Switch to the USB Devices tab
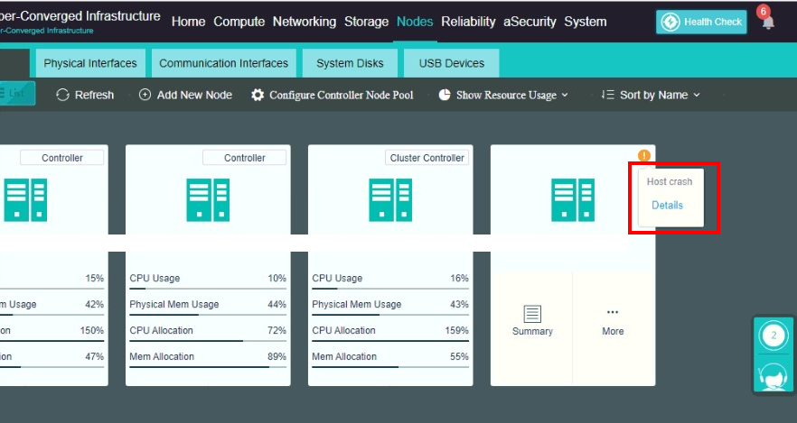Viewport: 797px width, 423px height. pos(452,63)
